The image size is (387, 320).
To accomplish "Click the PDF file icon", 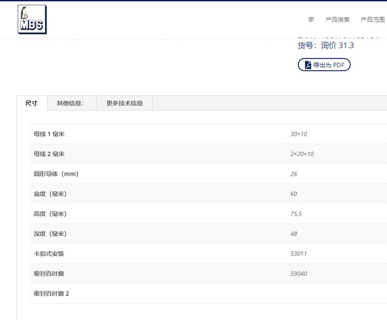I will pyautogui.click(x=308, y=65).
